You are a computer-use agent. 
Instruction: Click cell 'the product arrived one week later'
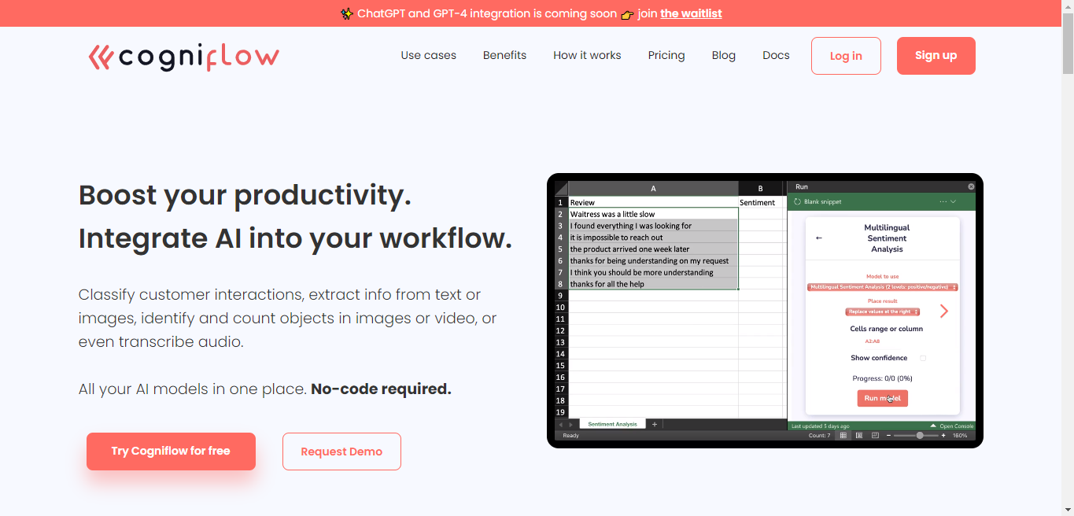653,249
